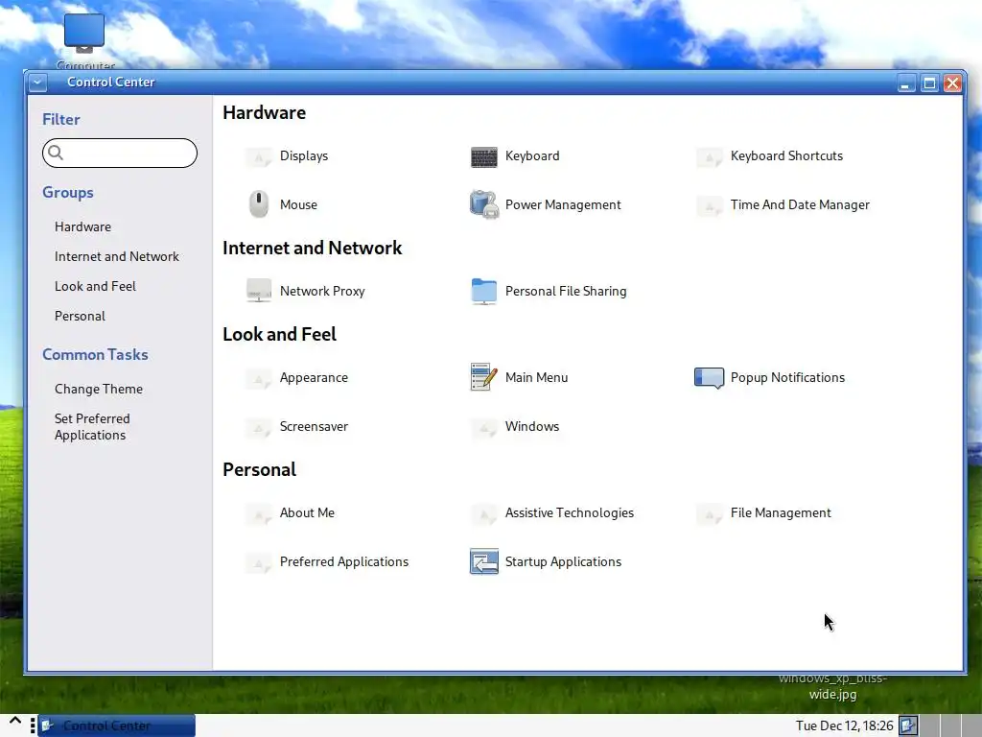The height and width of the screenshot is (737, 982).
Task: Open the Network Proxy icon
Action: click(258, 291)
